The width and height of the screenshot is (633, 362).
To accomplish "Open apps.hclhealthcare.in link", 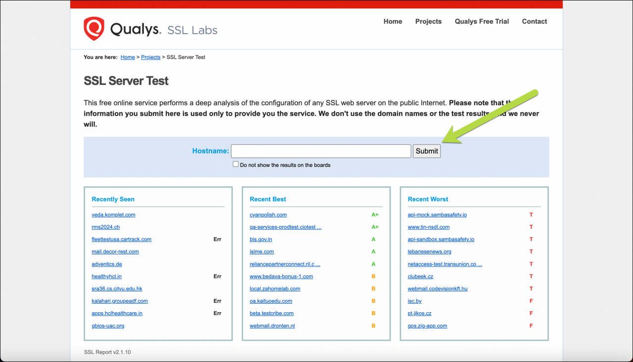I will coord(117,314).
